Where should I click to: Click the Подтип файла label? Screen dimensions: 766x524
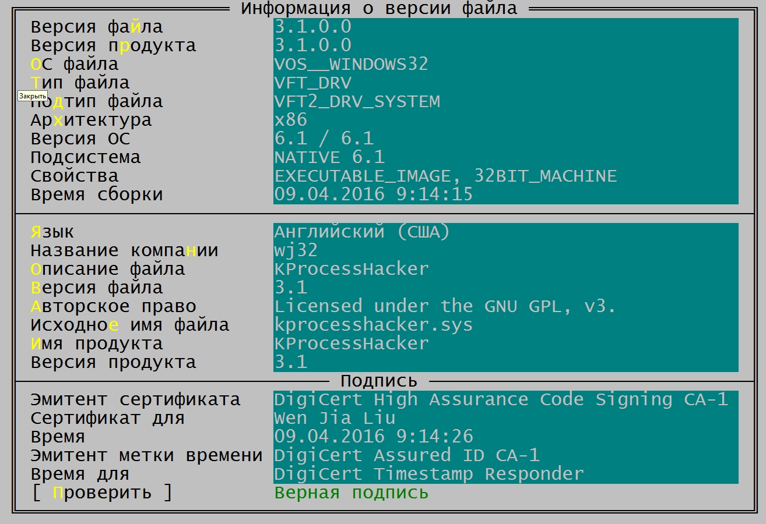[x=97, y=102]
